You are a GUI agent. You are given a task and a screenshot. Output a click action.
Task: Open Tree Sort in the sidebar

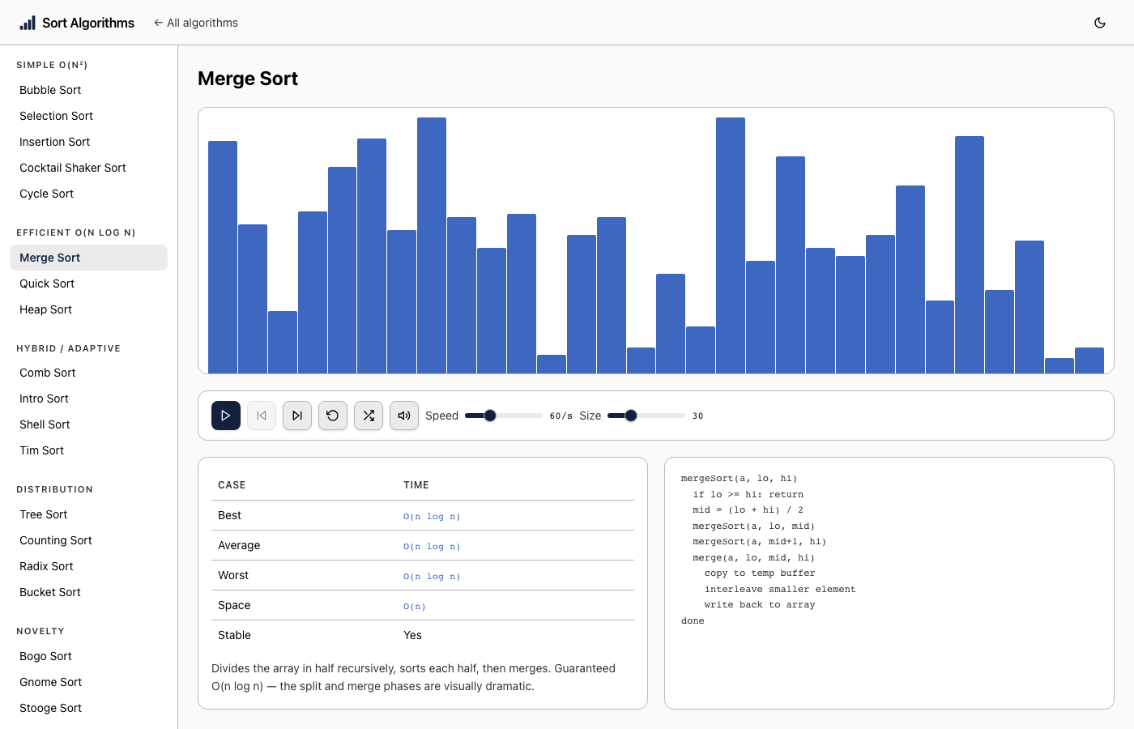pyautogui.click(x=89, y=514)
